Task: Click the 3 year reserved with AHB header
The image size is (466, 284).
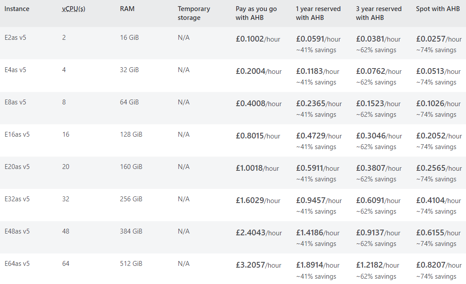Action: pos(379,13)
